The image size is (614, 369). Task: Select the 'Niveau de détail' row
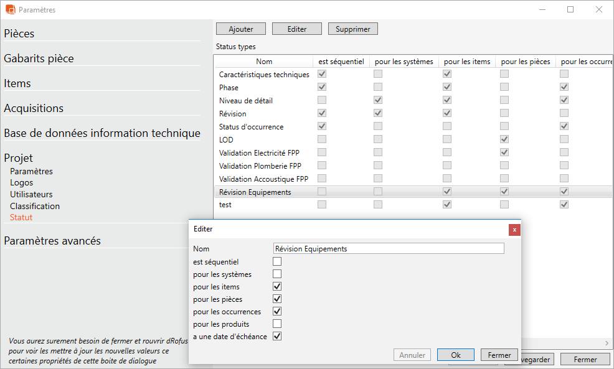246,101
